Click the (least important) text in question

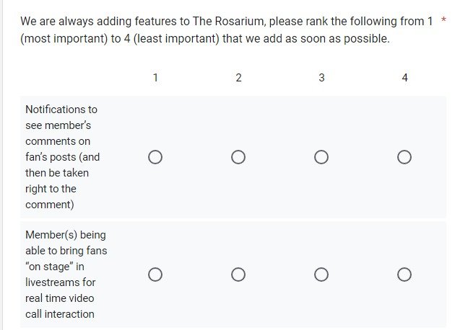tap(175, 38)
